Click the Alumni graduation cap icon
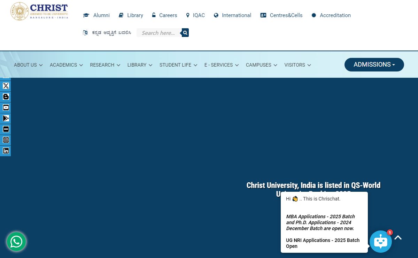This screenshot has height=258, width=418. 86,15
